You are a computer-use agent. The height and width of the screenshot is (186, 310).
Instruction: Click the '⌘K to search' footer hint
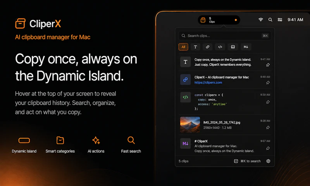(250, 161)
